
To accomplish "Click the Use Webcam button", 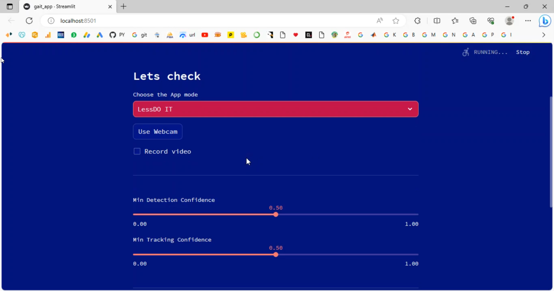I will pos(158,132).
